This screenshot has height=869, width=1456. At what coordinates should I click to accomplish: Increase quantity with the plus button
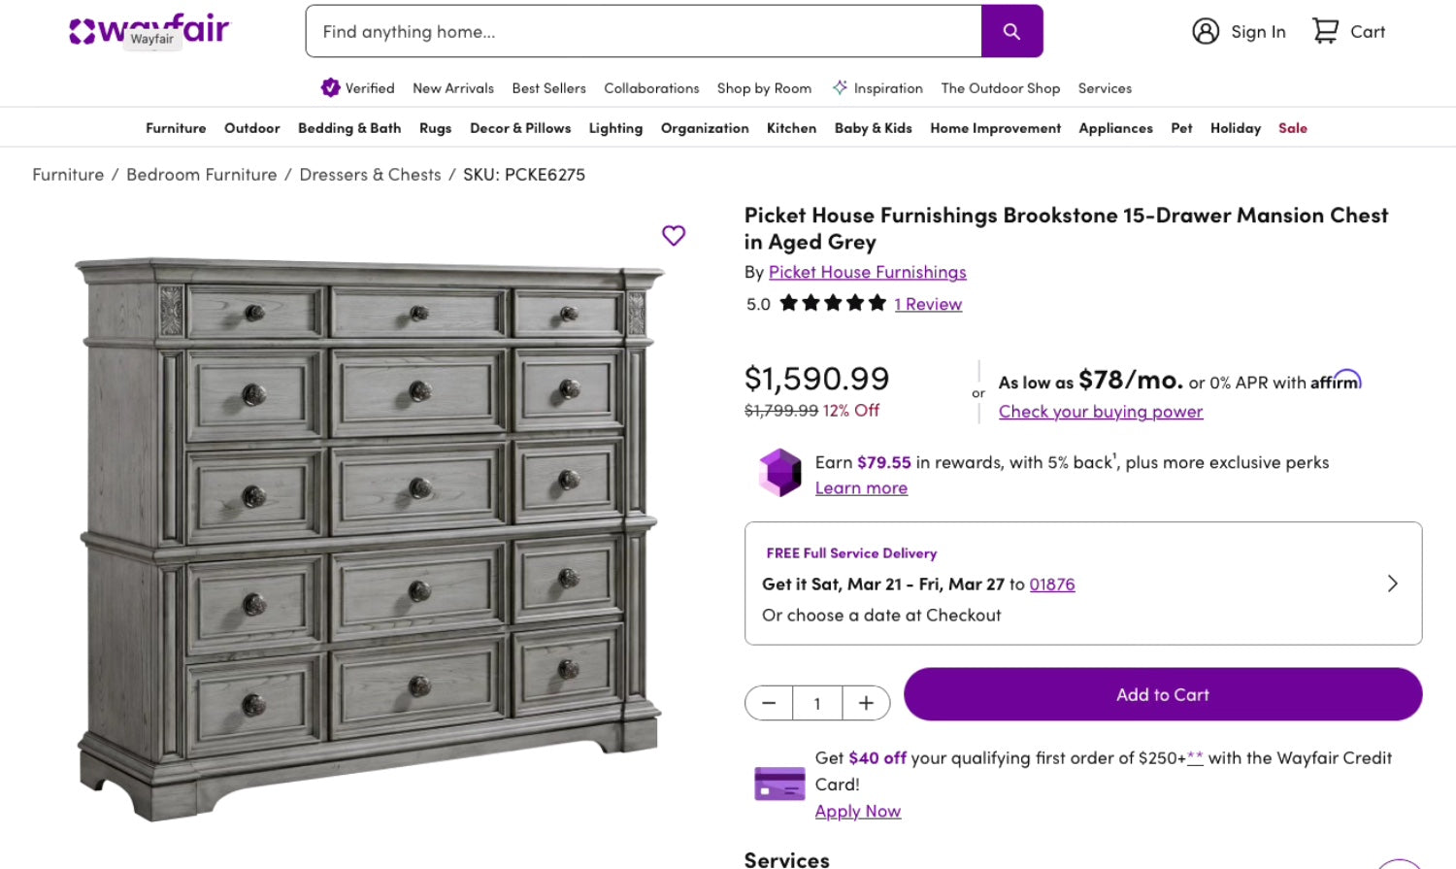(x=866, y=703)
